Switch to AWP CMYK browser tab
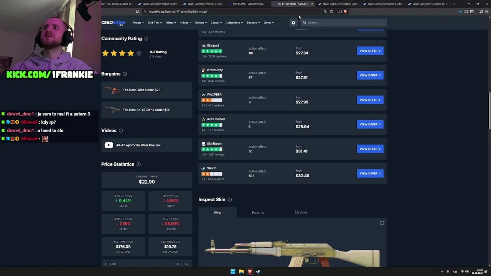This screenshot has width=491, height=276. pos(247,4)
